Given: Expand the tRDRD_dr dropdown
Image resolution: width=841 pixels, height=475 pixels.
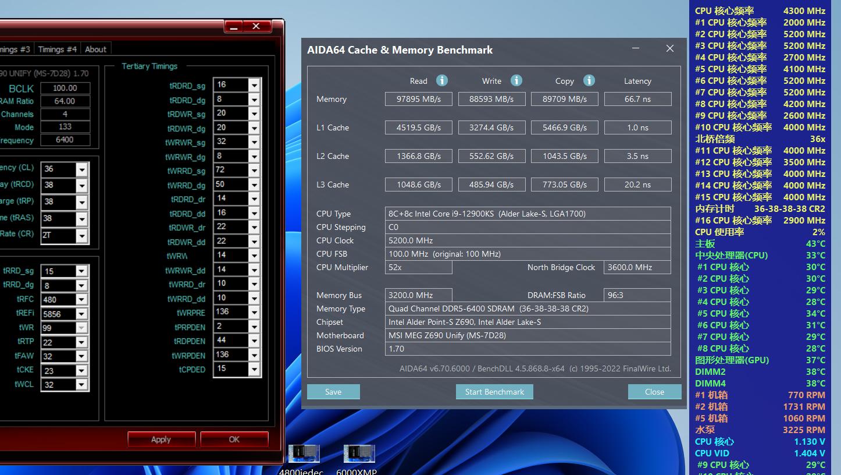Looking at the screenshot, I should pyautogui.click(x=254, y=199).
